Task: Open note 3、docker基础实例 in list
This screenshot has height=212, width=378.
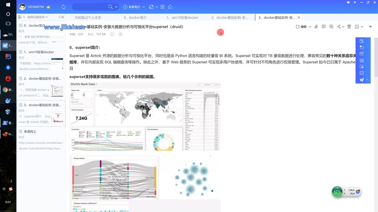Action: tap(41, 114)
